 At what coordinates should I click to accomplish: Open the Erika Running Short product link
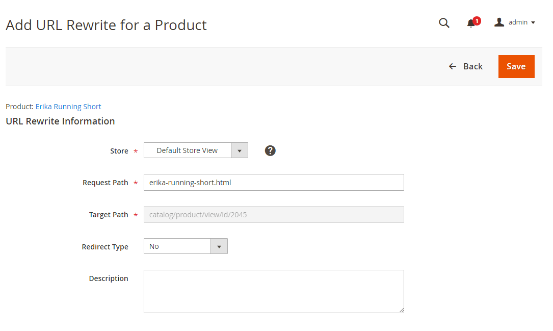[68, 107]
